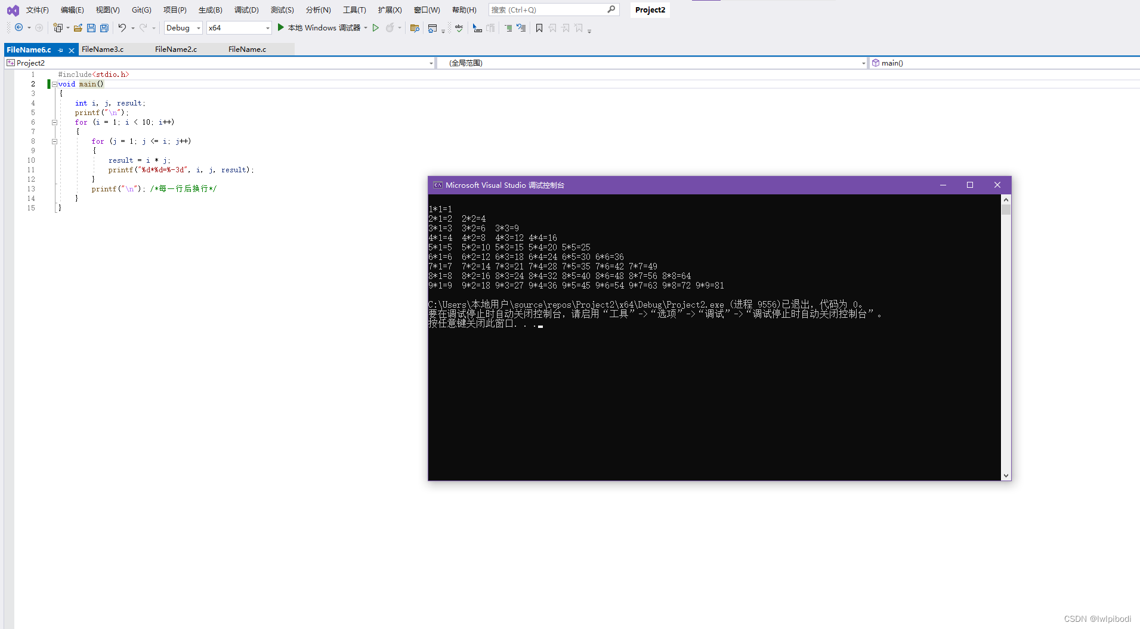Collapse the inner for loop on line 8
1140x629 pixels.
pos(54,141)
